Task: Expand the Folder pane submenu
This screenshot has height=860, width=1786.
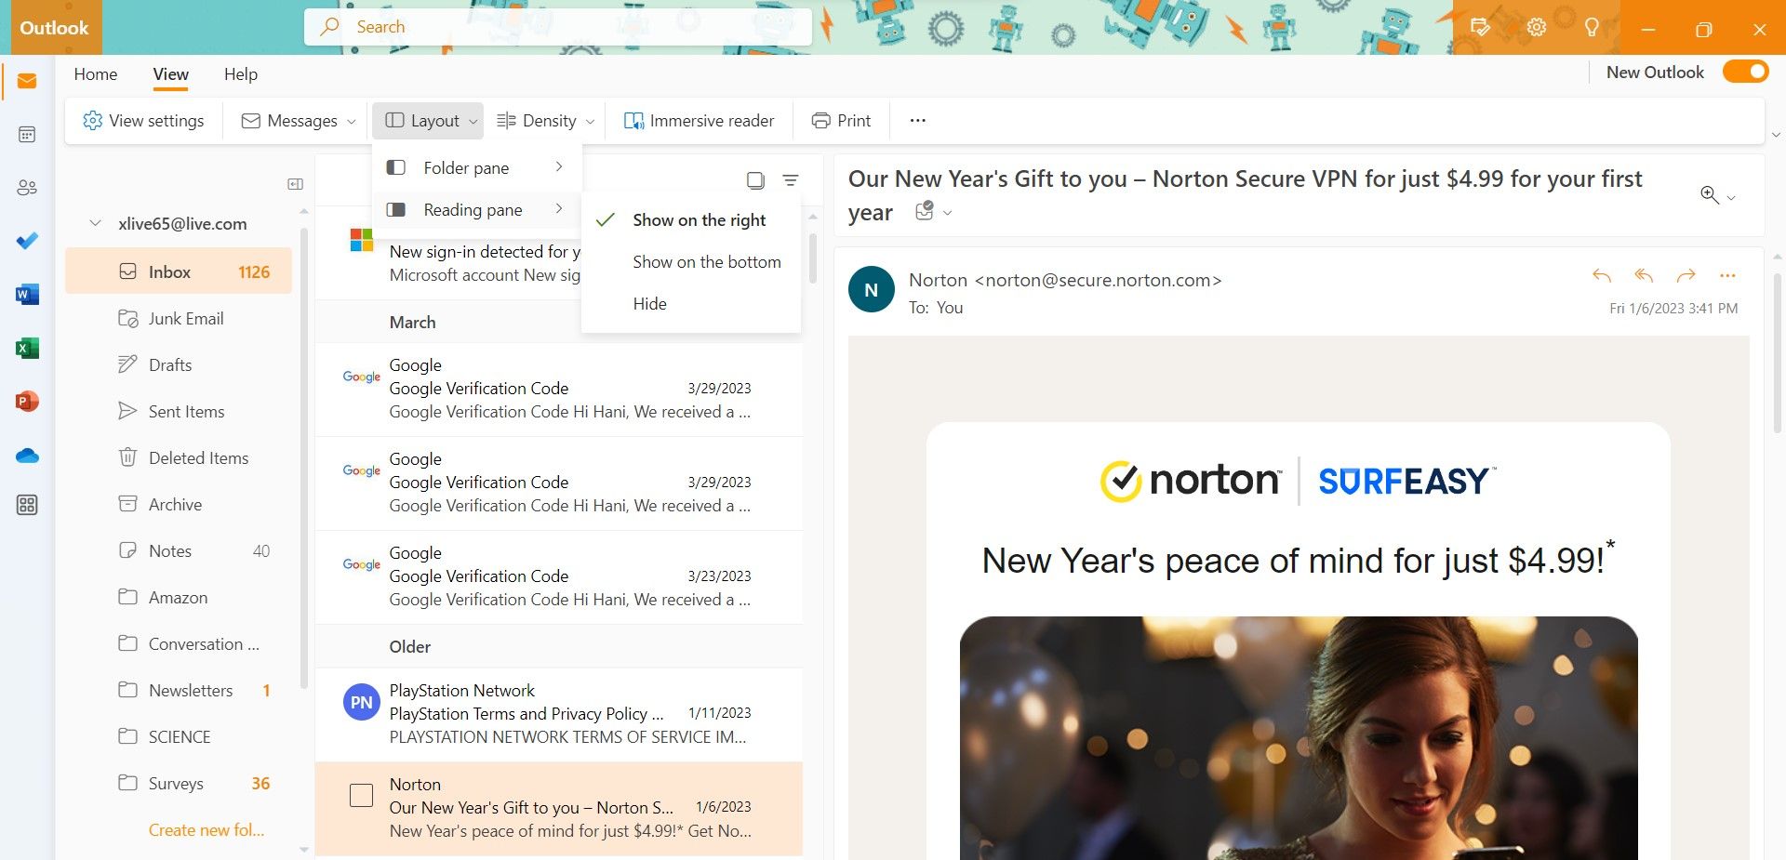Action: click(476, 167)
